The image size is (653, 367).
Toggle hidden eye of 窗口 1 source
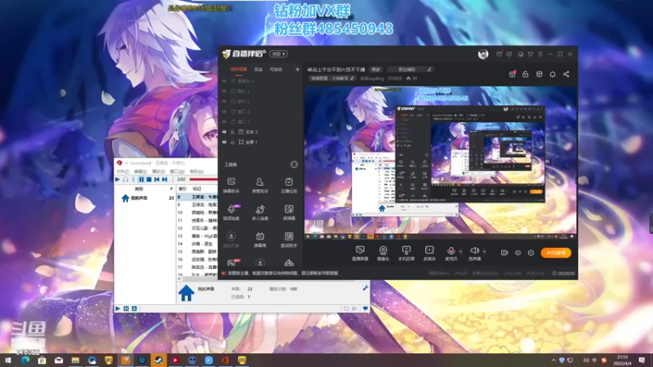[x=224, y=122]
